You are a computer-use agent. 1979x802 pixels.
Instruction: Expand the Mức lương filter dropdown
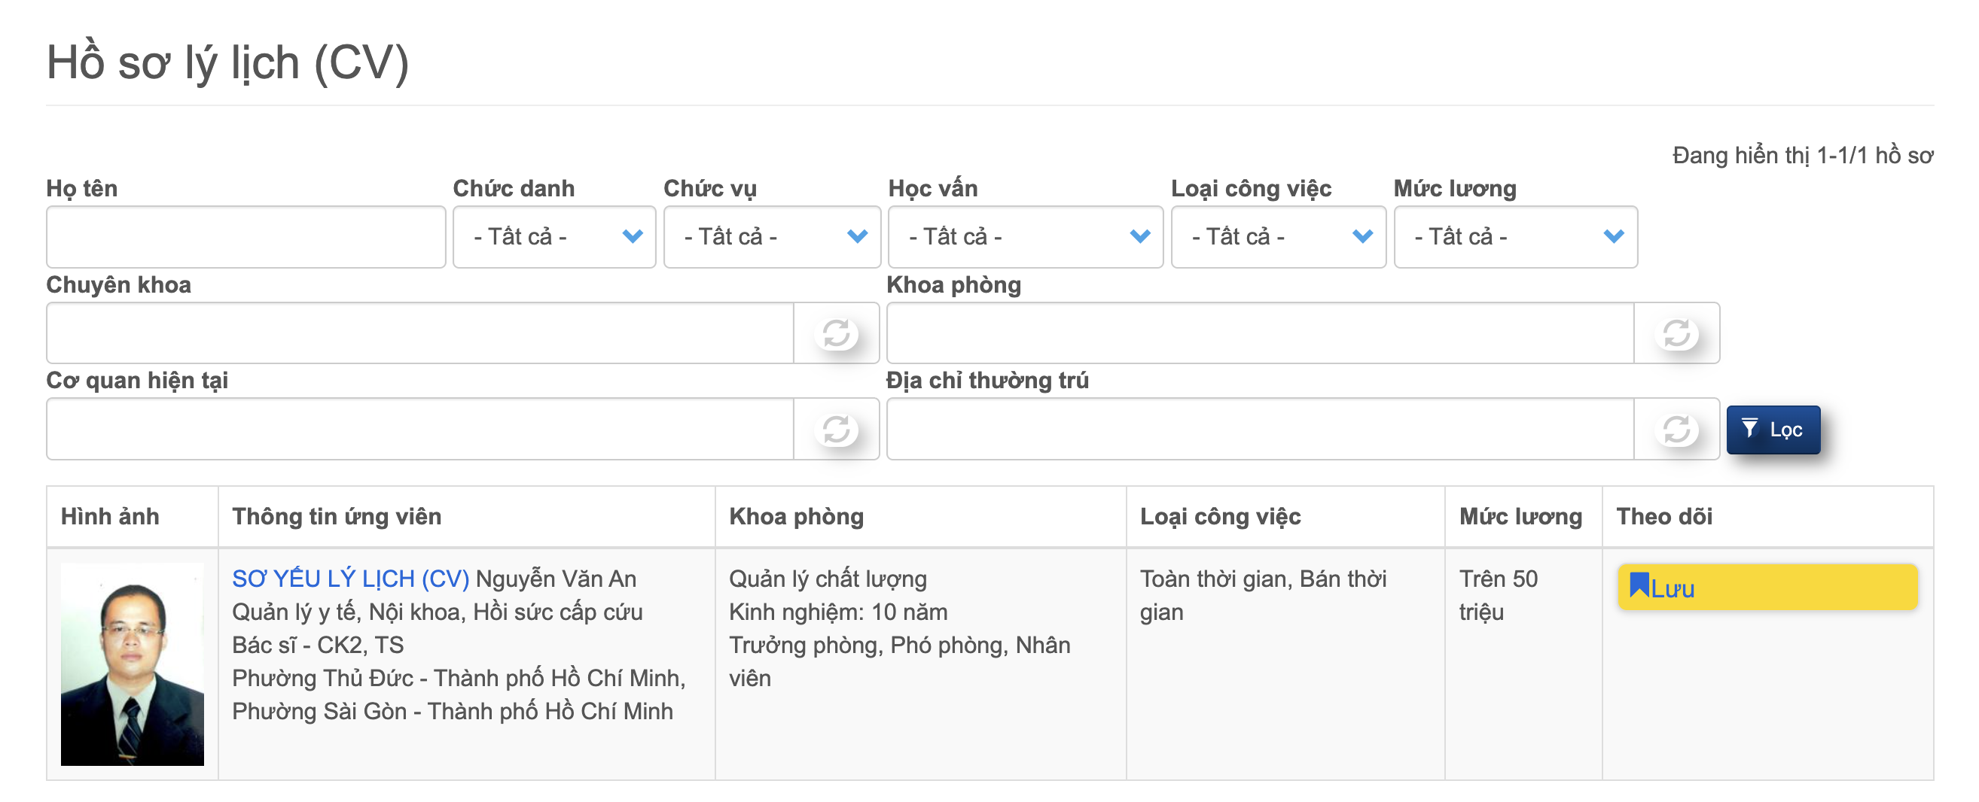(x=1515, y=236)
